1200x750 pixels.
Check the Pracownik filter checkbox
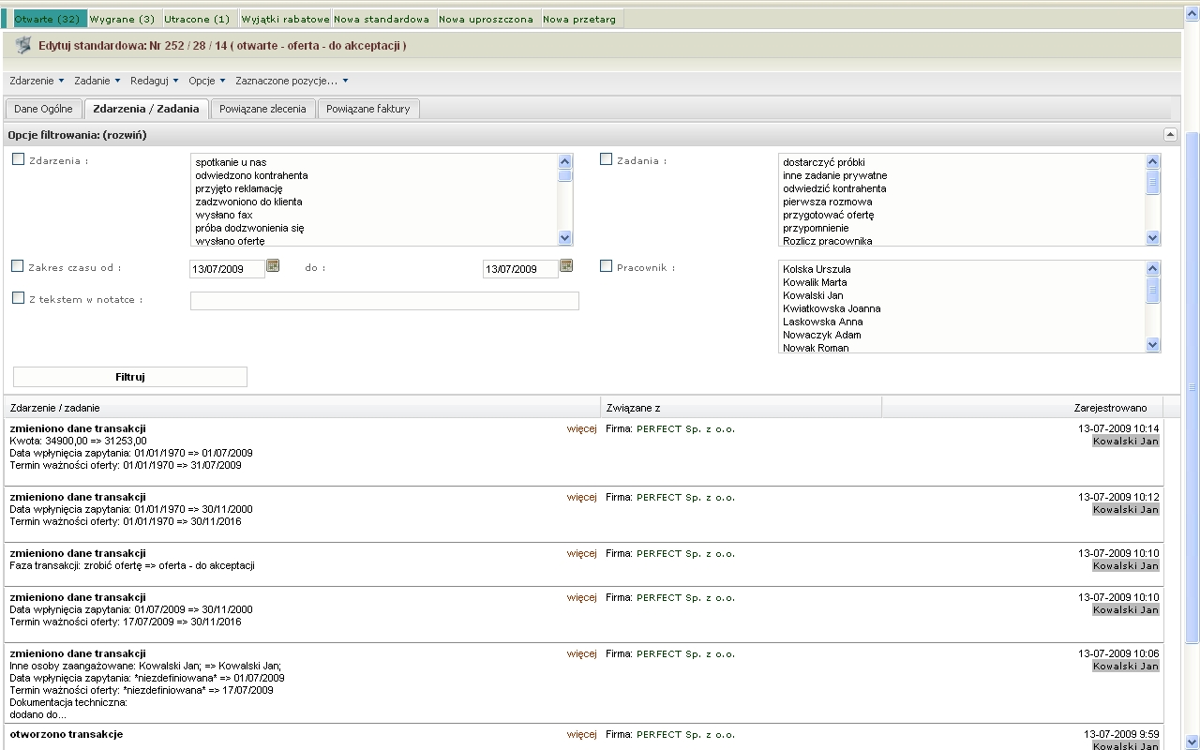coord(606,266)
